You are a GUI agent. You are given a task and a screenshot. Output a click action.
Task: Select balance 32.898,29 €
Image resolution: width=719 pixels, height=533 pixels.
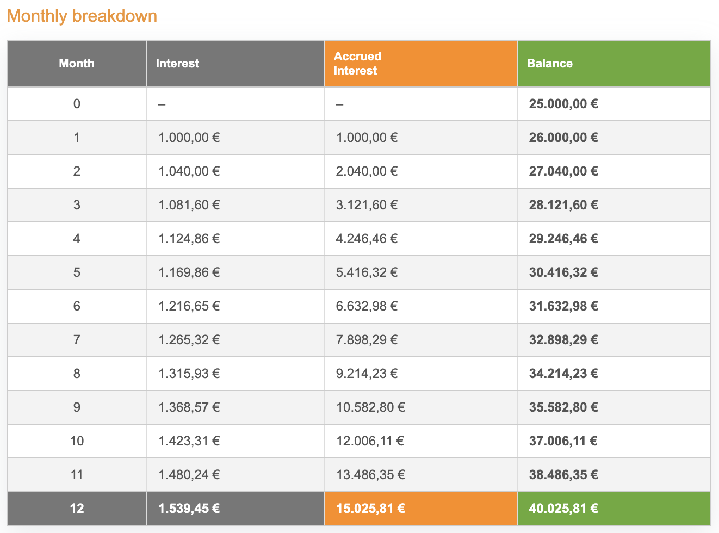tap(563, 340)
